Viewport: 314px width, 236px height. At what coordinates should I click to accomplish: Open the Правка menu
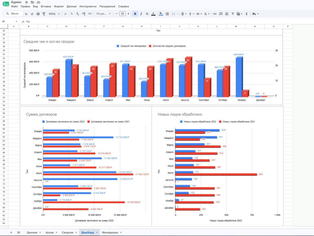click(25, 6)
